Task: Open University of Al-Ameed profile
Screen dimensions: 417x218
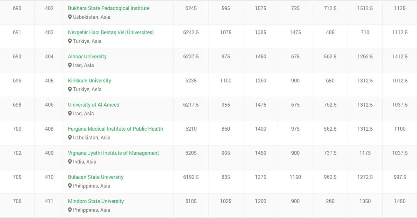Action: click(x=93, y=105)
